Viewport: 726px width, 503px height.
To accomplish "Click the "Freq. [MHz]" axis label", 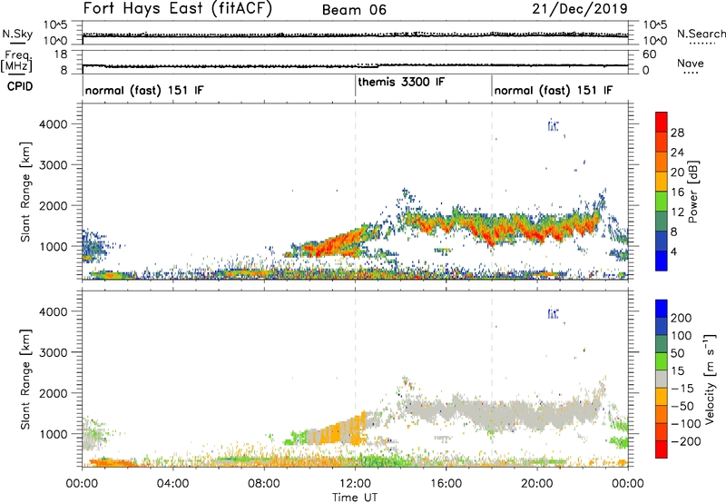I will pyautogui.click(x=16, y=61).
